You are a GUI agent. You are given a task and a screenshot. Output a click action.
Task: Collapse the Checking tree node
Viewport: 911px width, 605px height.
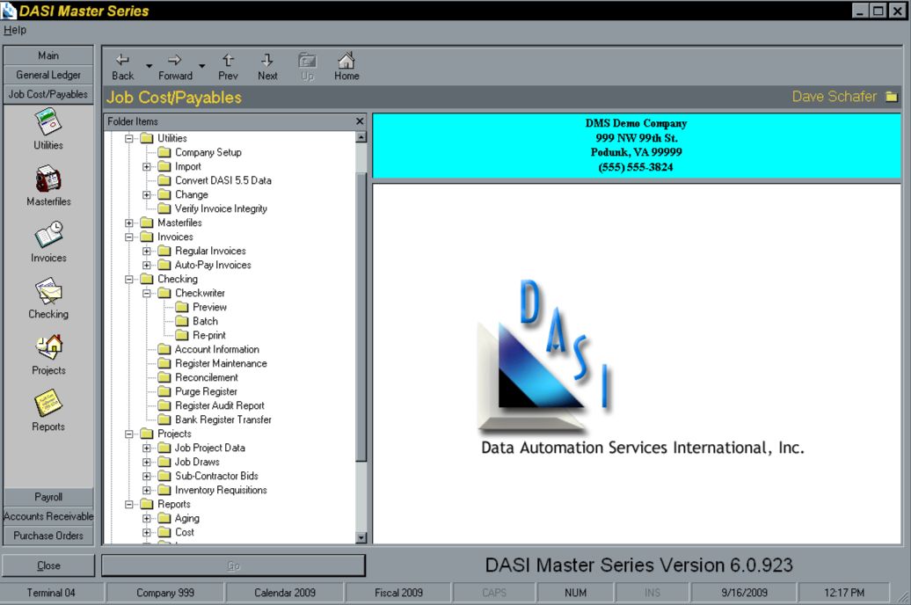129,279
